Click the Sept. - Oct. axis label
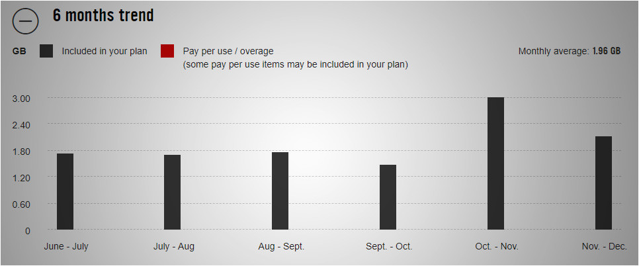The width and height of the screenshot is (639, 266). (x=389, y=246)
